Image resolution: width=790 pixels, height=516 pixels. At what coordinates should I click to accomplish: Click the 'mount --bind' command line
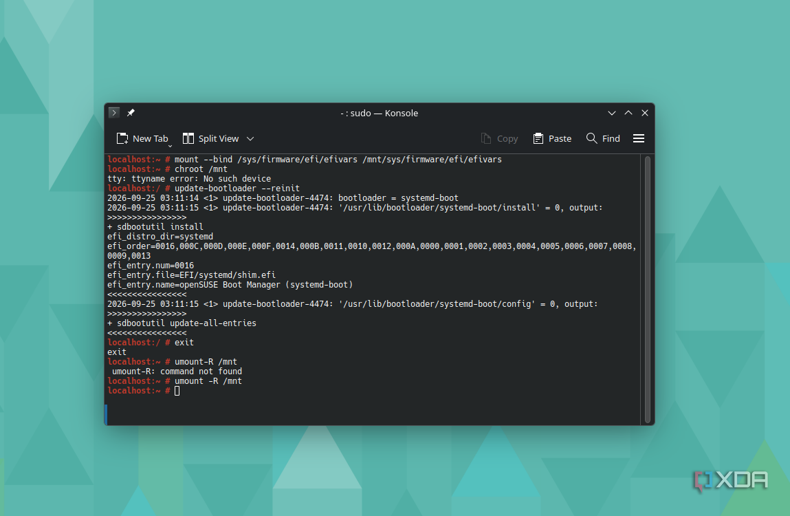pyautogui.click(x=305, y=160)
